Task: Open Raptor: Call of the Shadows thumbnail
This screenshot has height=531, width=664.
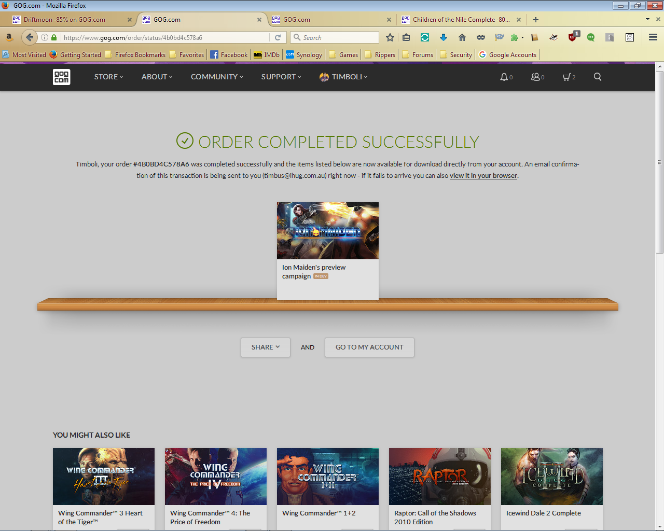Action: tap(440, 477)
